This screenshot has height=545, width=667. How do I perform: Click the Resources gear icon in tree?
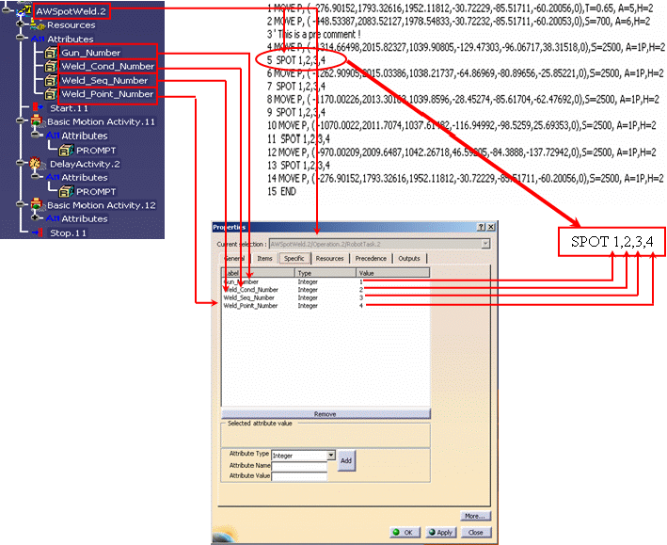(37, 25)
